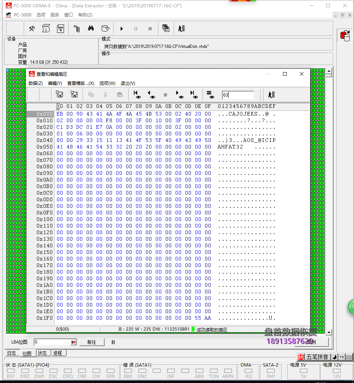
Task: Maximize the 查看和编辑扇区 window
Action: coord(285,74)
